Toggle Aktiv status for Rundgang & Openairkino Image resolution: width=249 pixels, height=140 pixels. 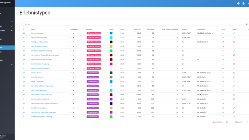[223, 42]
